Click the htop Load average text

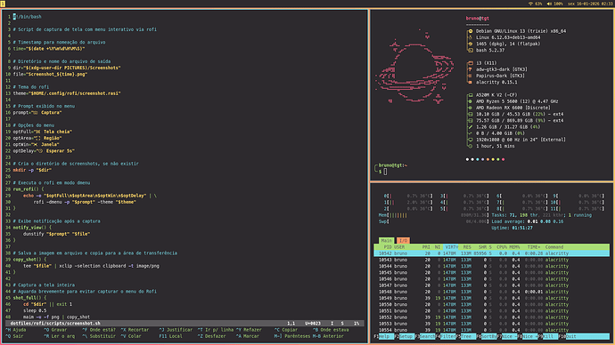click(x=528, y=221)
